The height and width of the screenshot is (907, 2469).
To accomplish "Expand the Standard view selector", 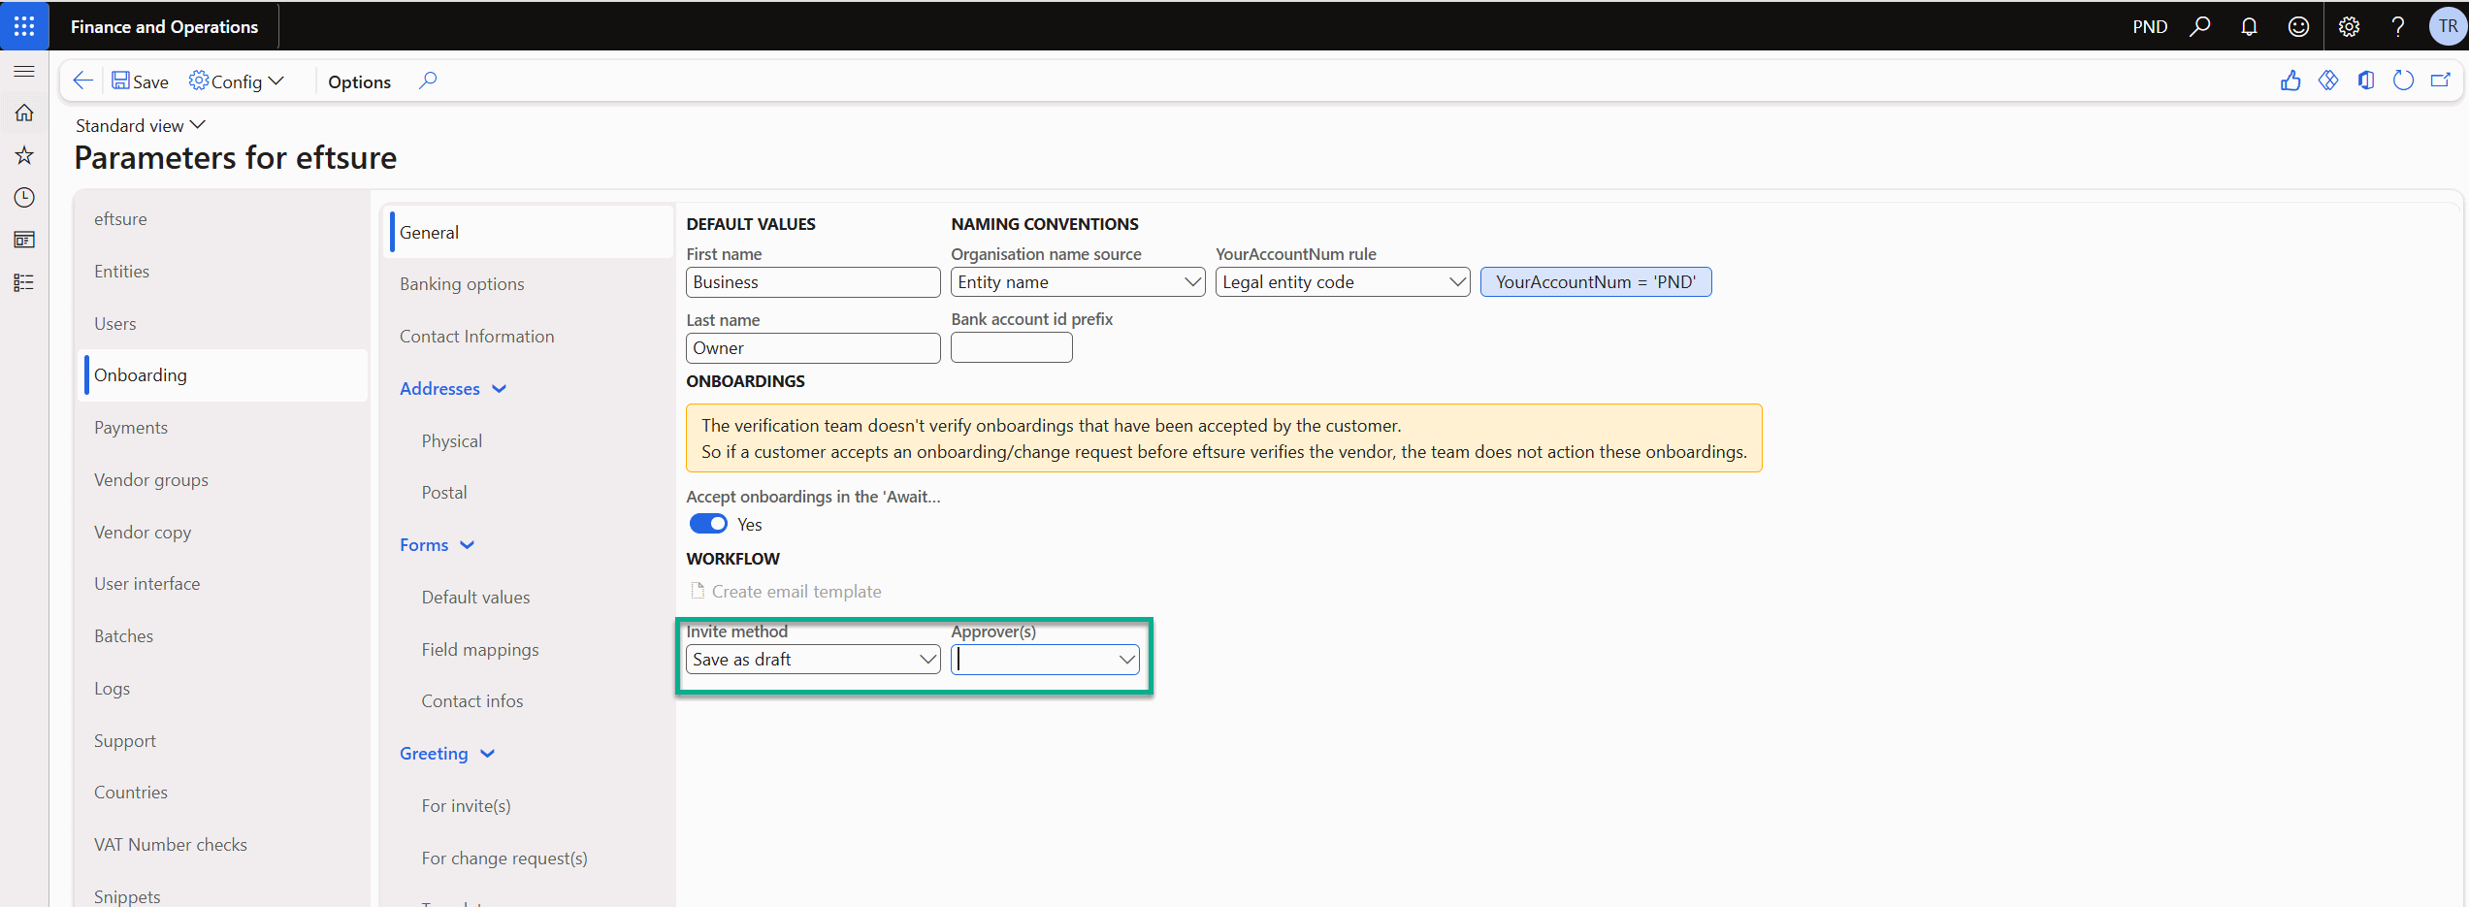I will 141,125.
